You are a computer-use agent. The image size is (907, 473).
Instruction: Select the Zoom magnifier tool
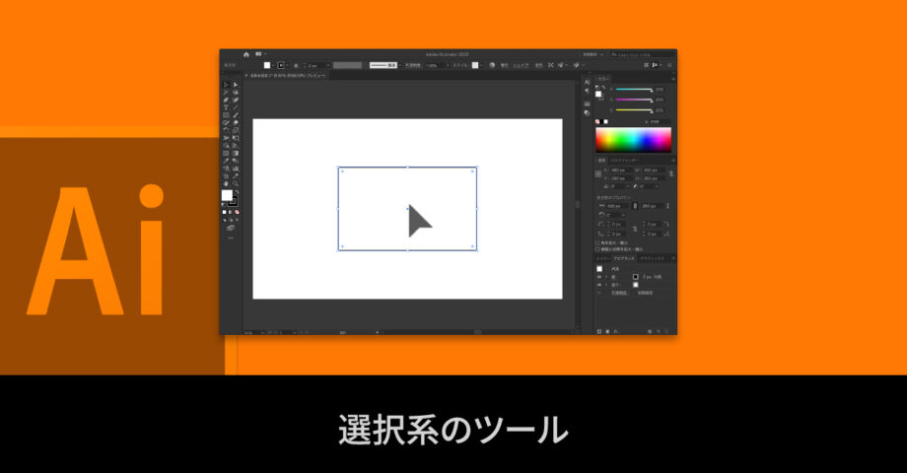click(x=235, y=183)
